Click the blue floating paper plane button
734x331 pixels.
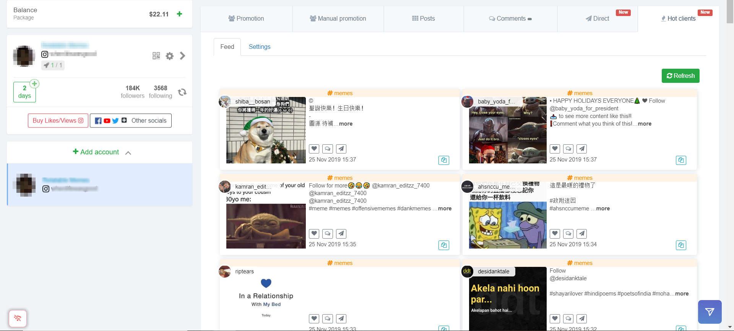(x=710, y=312)
